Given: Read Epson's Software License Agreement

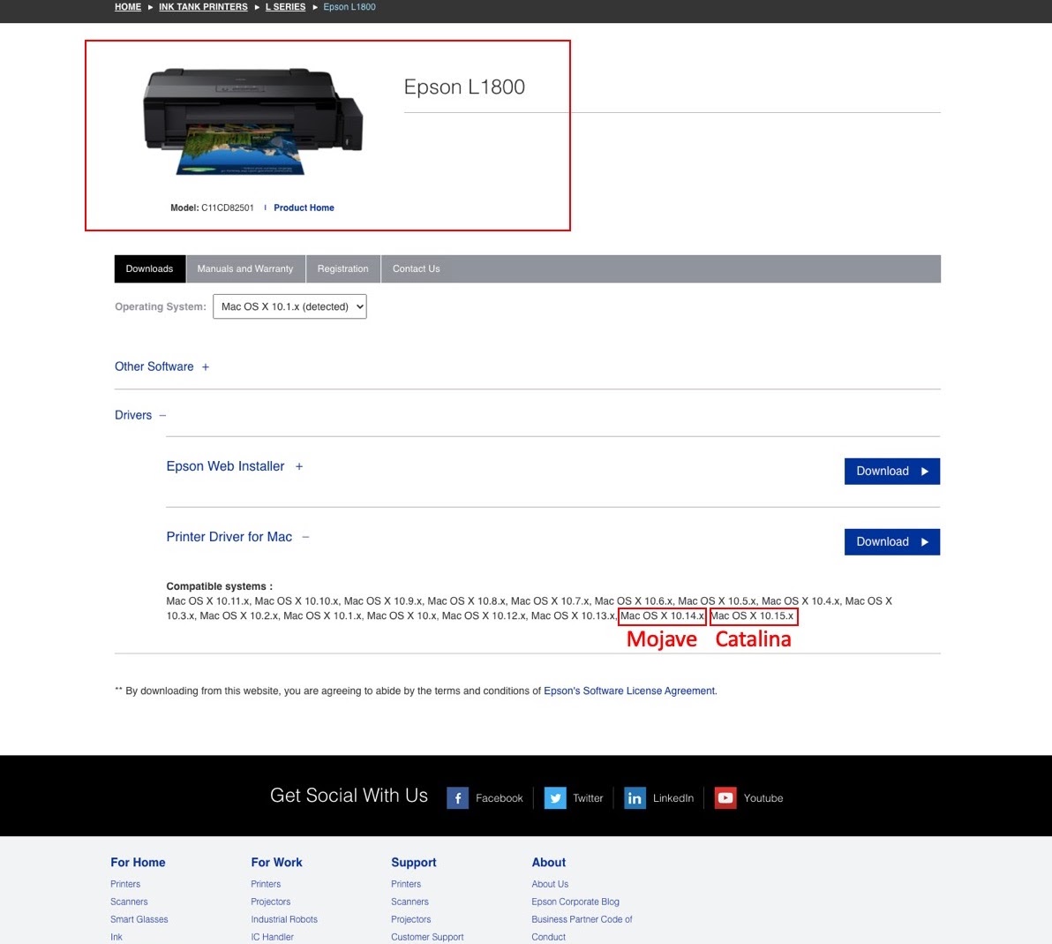Looking at the screenshot, I should click(628, 691).
